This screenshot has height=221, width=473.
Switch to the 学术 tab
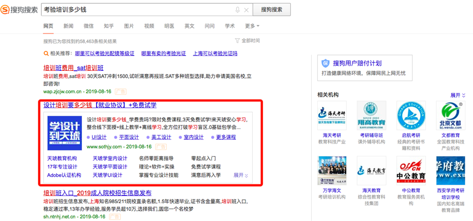230,26
